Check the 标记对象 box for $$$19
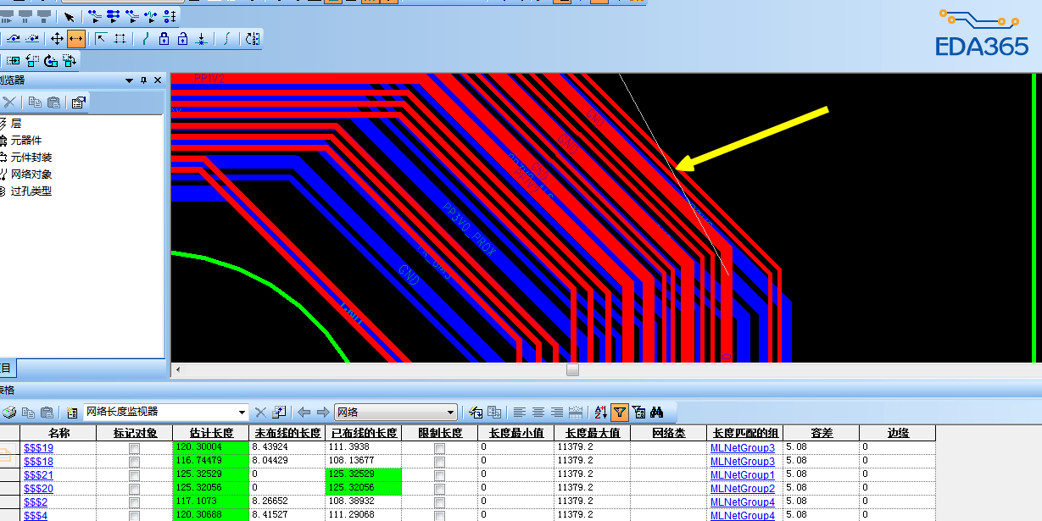1042x521 pixels. coord(134,447)
